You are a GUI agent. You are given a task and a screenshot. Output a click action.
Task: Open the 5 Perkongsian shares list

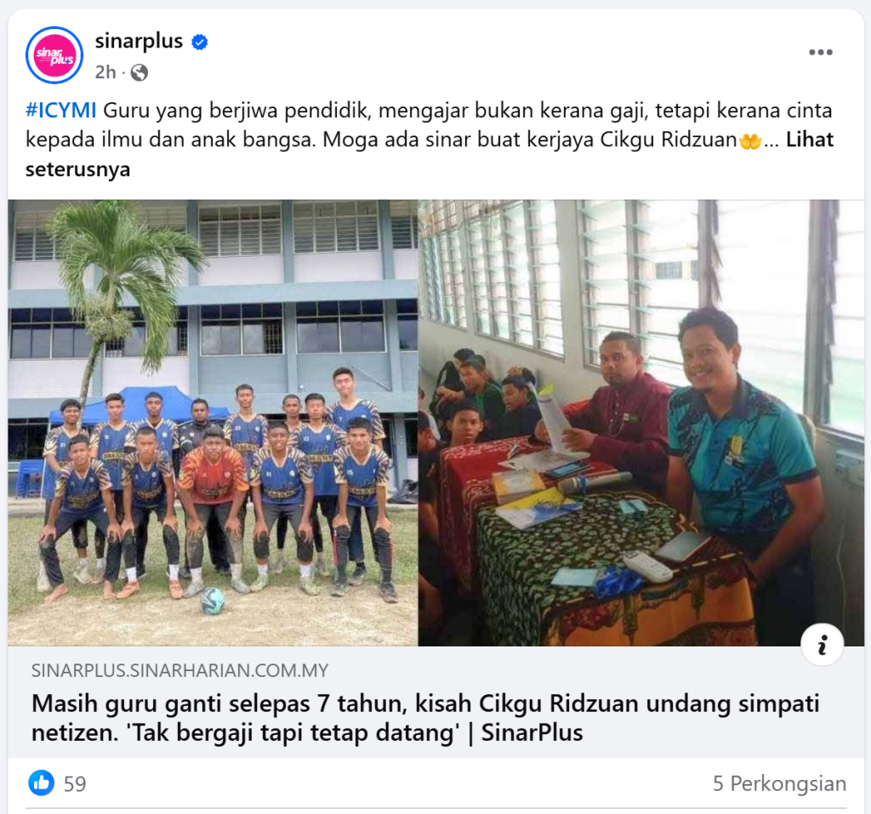(779, 783)
